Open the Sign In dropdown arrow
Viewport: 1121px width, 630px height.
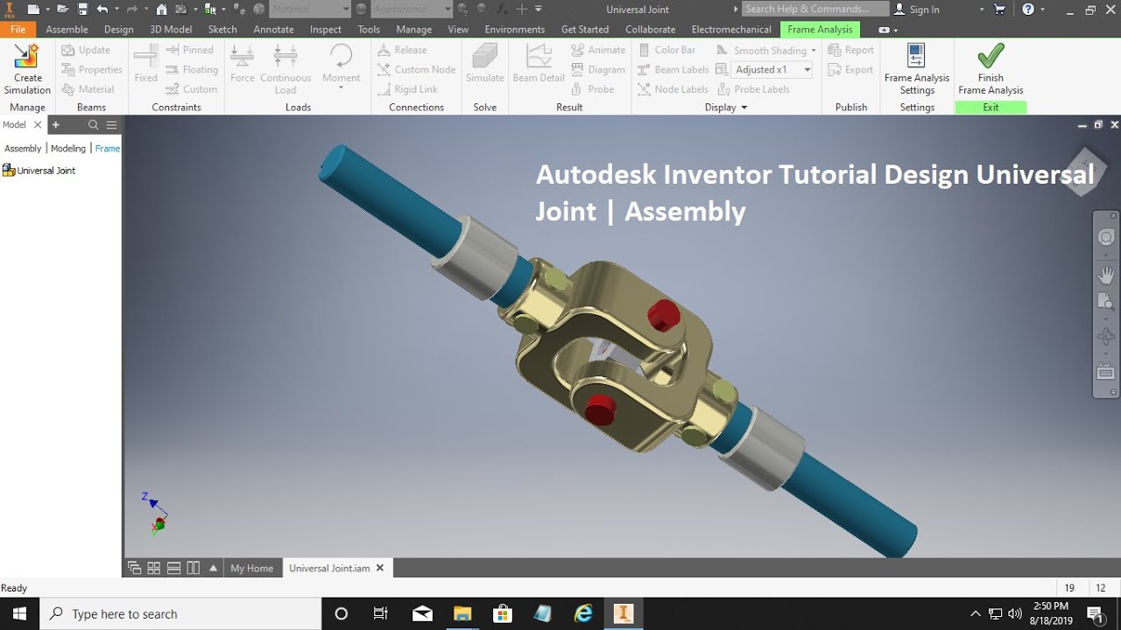(x=981, y=10)
